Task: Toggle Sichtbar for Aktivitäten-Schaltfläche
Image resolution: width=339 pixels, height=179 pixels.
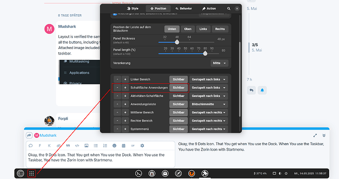Action: [x=178, y=96]
